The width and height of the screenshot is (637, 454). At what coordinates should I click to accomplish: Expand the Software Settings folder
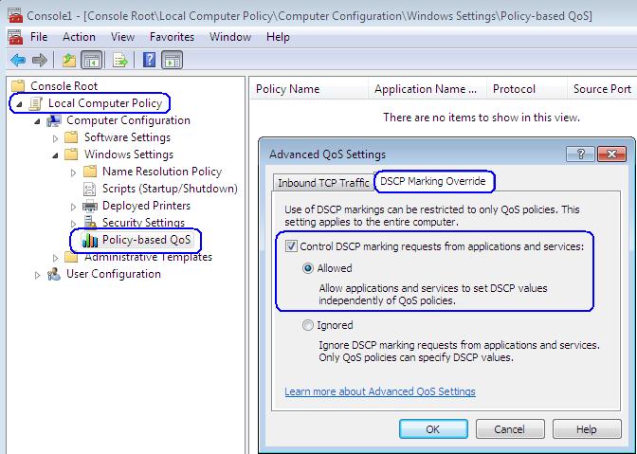coord(56,137)
